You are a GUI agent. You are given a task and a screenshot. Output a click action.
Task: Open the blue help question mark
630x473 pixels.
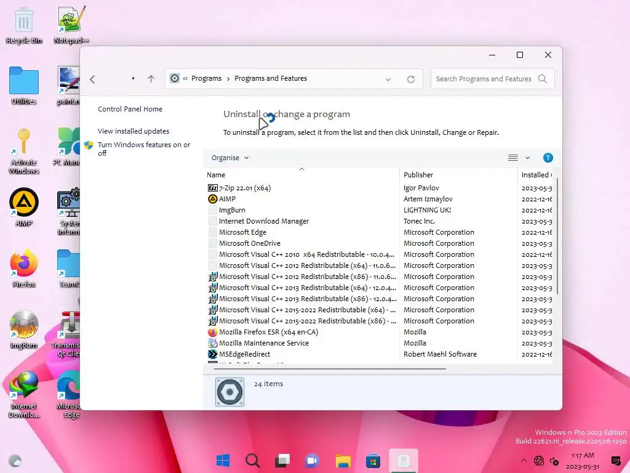[548, 158]
